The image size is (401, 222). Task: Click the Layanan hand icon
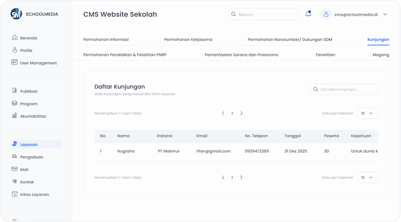[x=15, y=144]
